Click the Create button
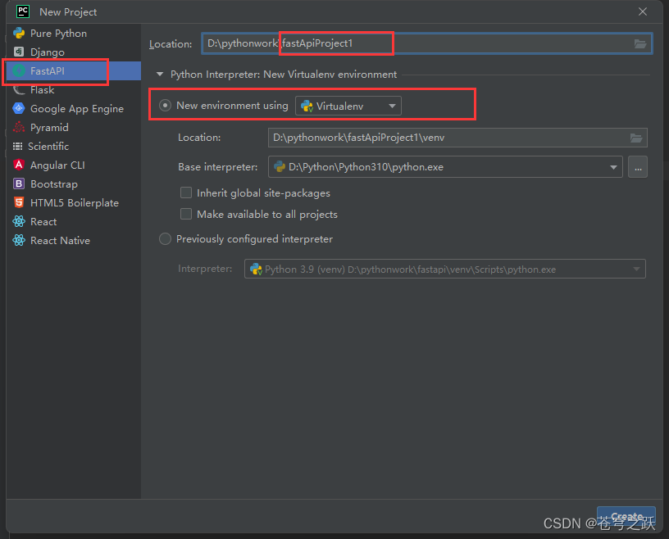 coord(626,515)
